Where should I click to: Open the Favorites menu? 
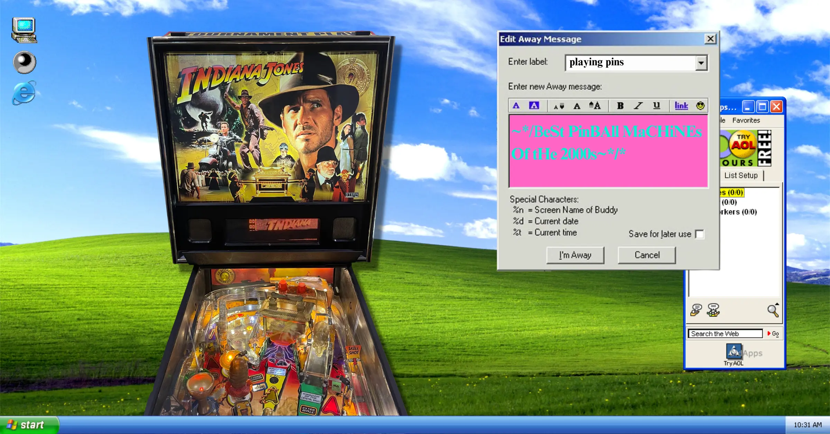(746, 120)
